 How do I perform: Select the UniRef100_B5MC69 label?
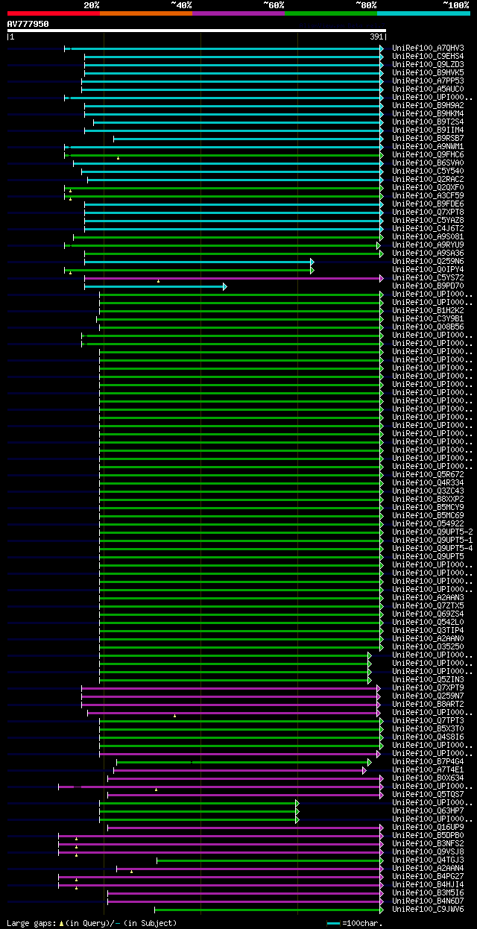[428, 515]
